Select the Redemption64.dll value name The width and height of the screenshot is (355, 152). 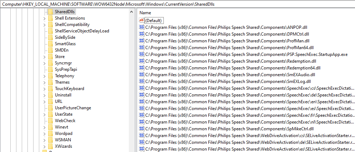pos(233,68)
